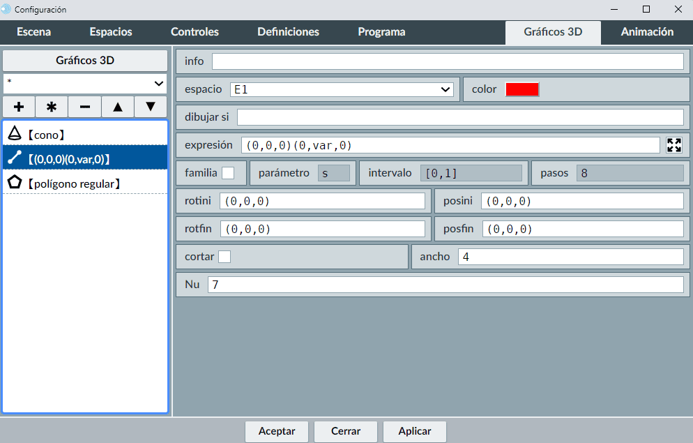Select the segment (0,0,0)(0,var,0) list item
Viewport: 693px width, 443px height.
pyautogui.click(x=85, y=159)
